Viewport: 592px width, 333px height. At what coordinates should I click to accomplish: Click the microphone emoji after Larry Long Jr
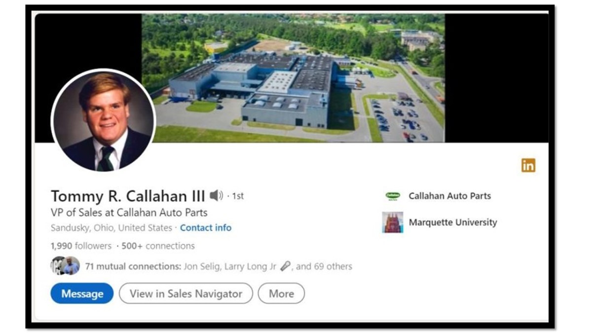[285, 266]
